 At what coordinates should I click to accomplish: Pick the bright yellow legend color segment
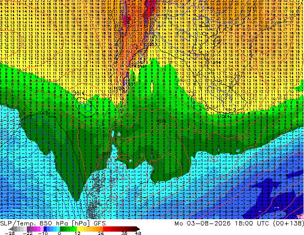tap(78, 229)
